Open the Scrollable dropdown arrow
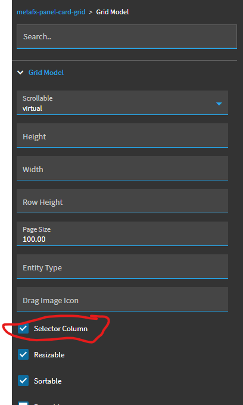Screen dimensions: 243x405 [219, 104]
